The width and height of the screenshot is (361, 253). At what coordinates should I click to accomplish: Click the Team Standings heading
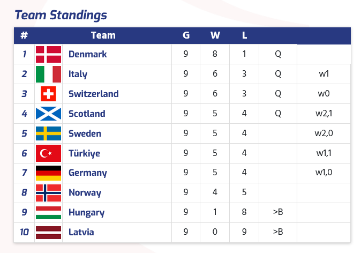point(61,15)
